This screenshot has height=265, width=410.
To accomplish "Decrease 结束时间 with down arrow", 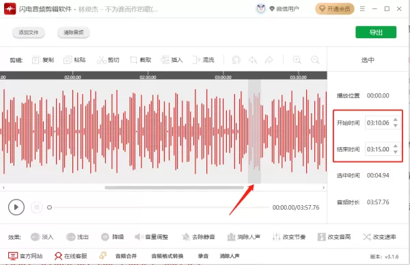I will 396,152.
